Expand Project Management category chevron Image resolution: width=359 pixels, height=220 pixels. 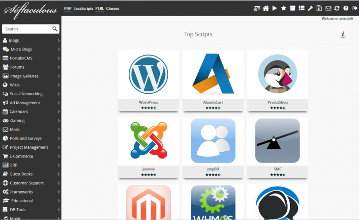coord(59,147)
